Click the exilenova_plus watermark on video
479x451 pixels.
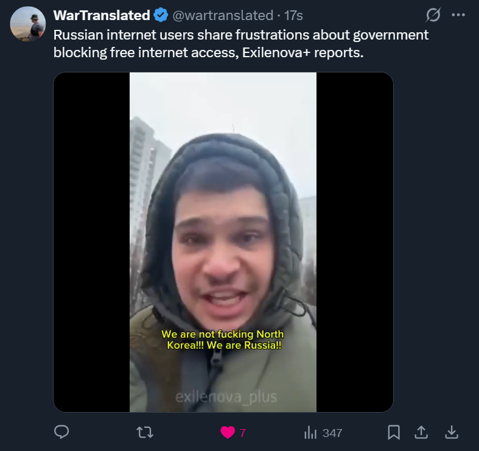coord(226,397)
